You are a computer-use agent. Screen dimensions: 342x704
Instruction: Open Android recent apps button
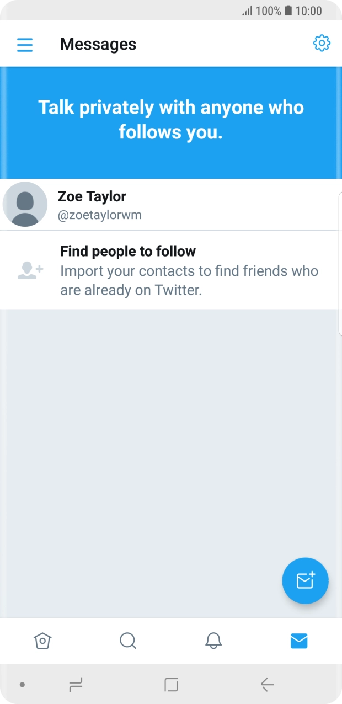[76, 685]
